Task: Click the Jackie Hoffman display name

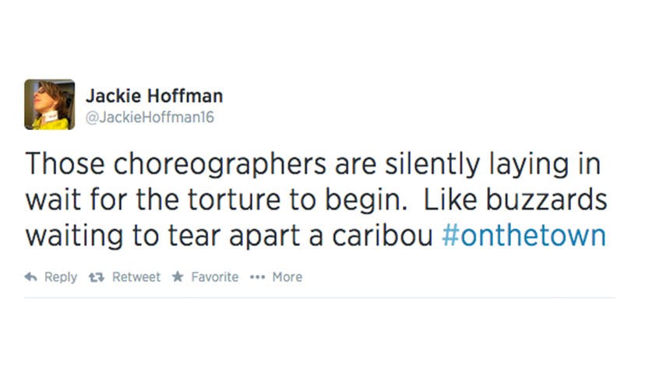Action: (153, 96)
